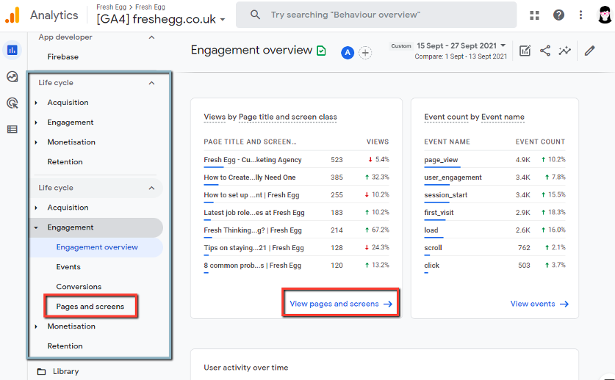This screenshot has width=615, height=380.
Task: Click View pages and screens link
Action: tap(340, 304)
